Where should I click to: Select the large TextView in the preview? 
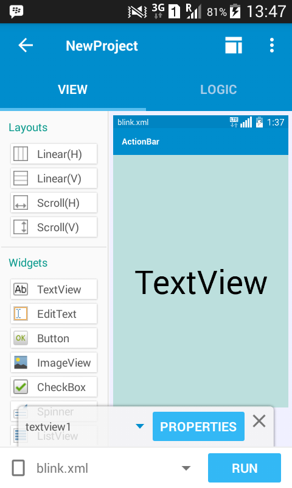click(201, 282)
